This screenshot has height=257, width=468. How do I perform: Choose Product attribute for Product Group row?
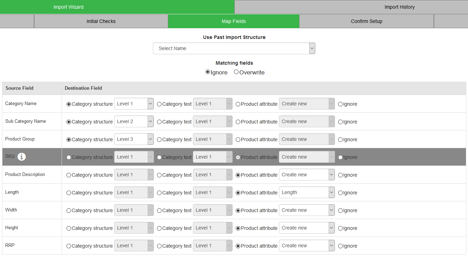[238, 139]
